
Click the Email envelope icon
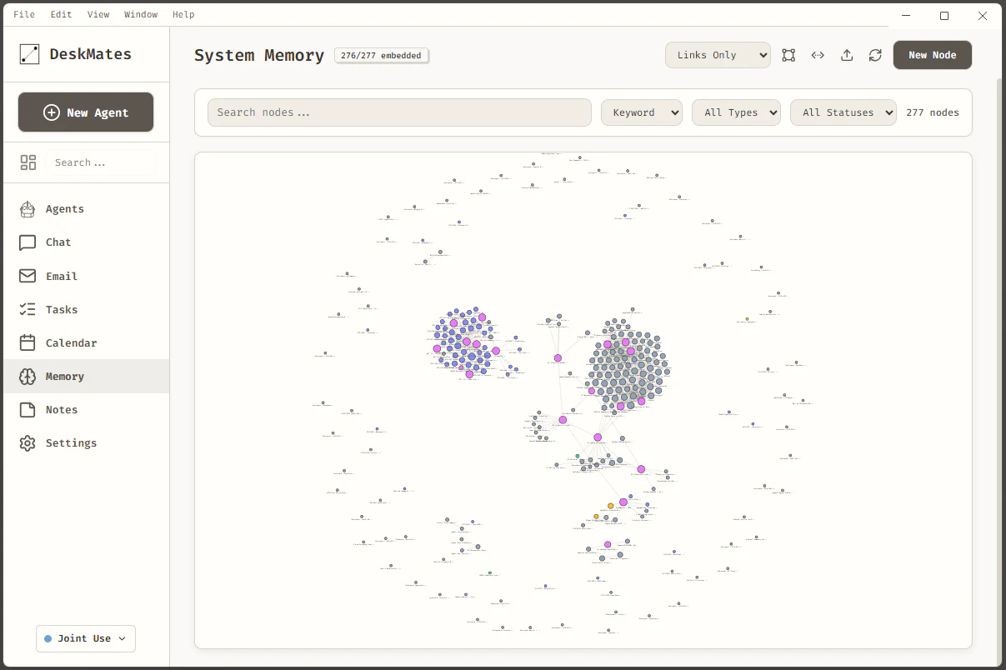28,276
